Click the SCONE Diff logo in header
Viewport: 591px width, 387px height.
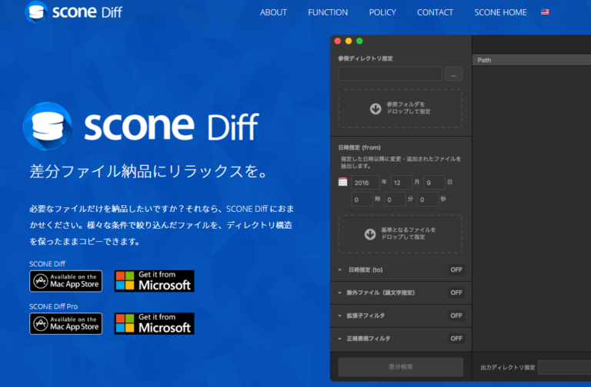pos(74,12)
